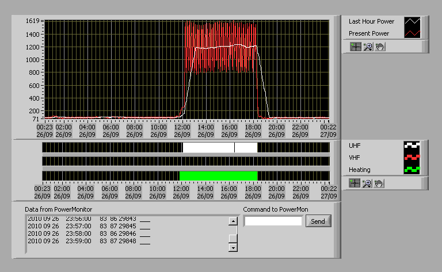Click the PowerMonitor data scrollbar thumb

pos(233,238)
